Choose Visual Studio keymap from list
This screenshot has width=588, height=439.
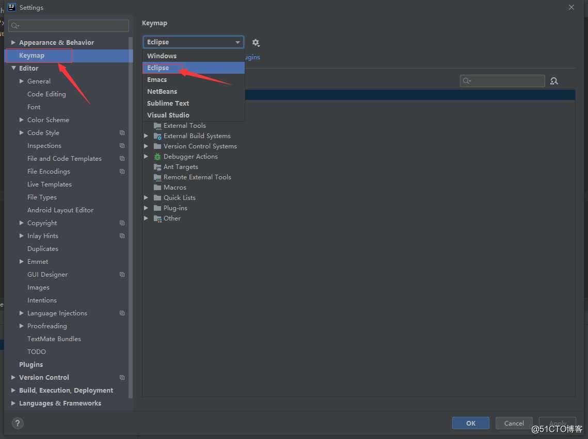coord(194,115)
